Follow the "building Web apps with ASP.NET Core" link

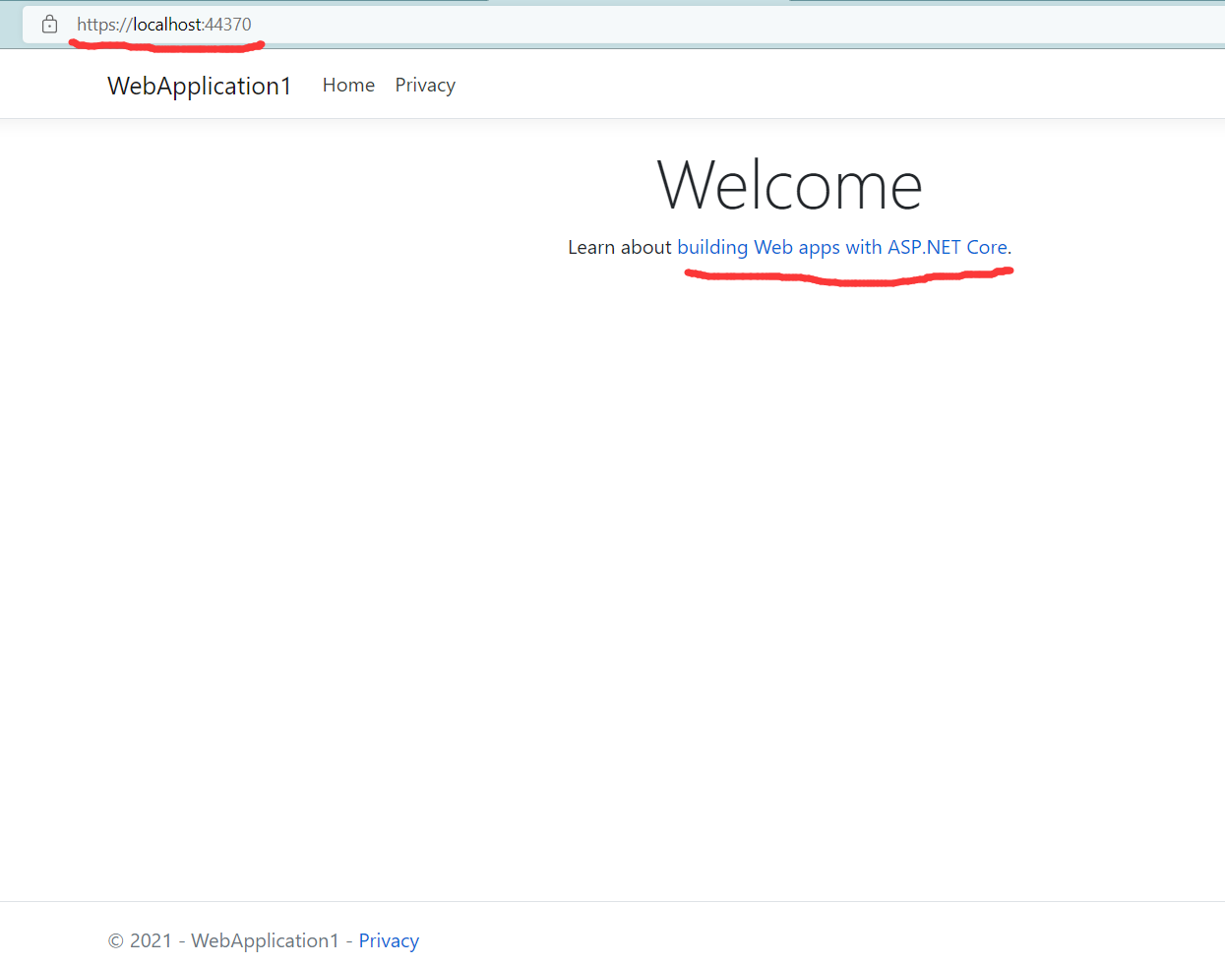[x=843, y=247]
